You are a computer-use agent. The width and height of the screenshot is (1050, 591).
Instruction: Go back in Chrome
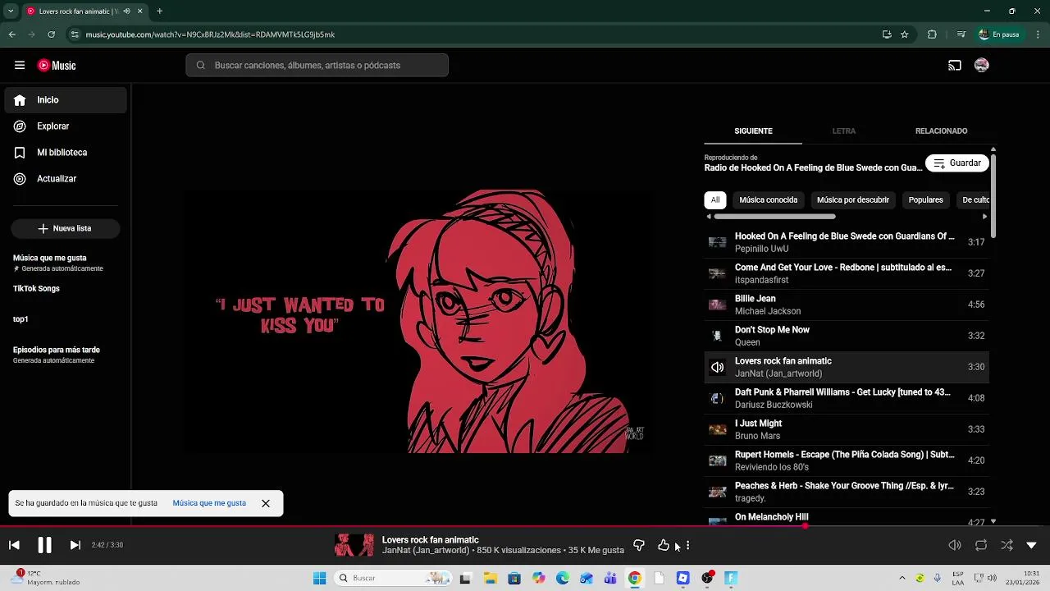click(x=11, y=34)
